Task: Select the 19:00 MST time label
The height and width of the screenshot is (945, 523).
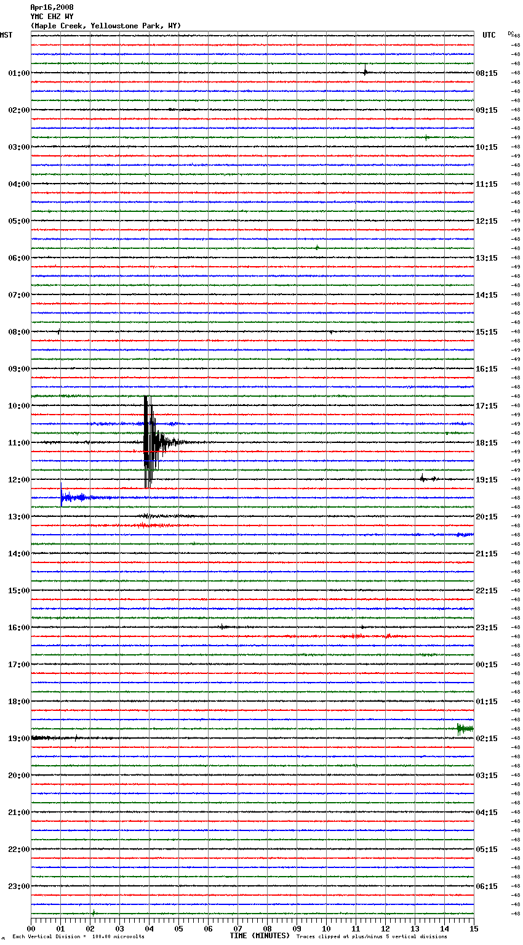Action: click(18, 739)
